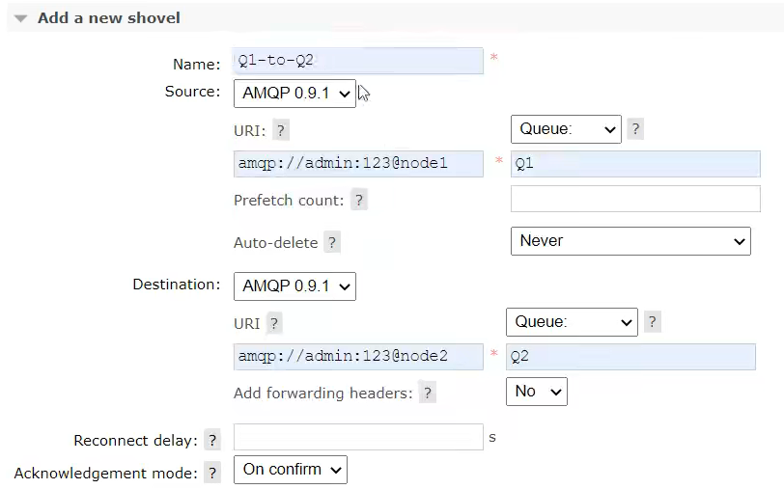The width and height of the screenshot is (784, 489).
Task: Click the shovel Name input field
Action: click(358, 61)
